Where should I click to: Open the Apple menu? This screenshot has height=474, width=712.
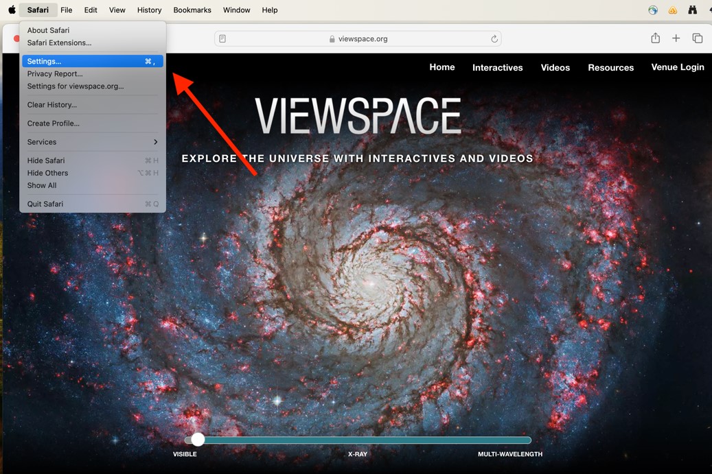click(x=12, y=10)
